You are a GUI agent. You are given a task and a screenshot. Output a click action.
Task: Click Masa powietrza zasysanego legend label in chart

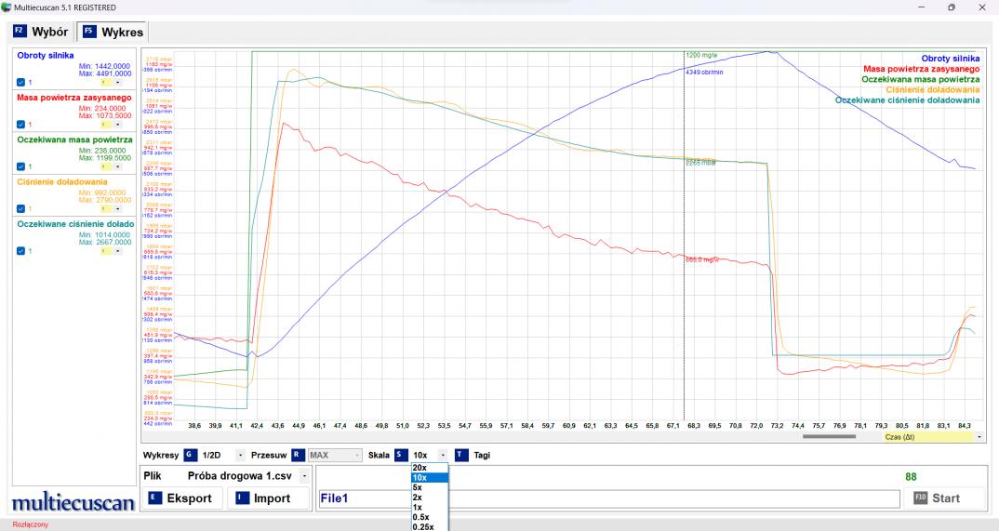point(921,69)
